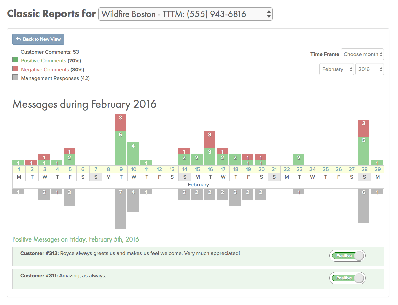Image resolution: width=398 pixels, height=305 pixels.
Task: Switch the sentiment toggle for Customer #311
Action: pos(347,278)
